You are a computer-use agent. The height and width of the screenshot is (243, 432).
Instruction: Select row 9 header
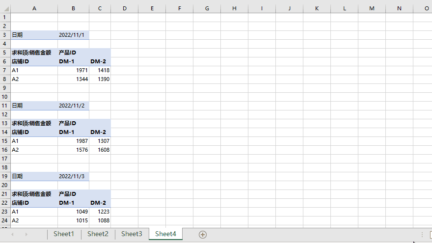pyautogui.click(x=5, y=88)
